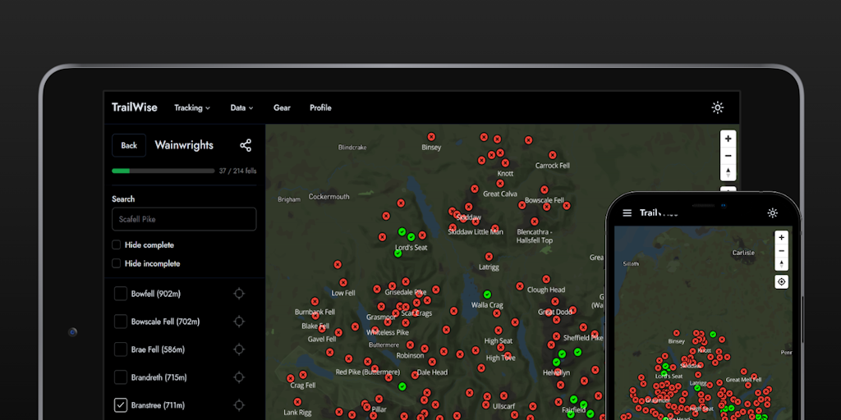The width and height of the screenshot is (841, 420).
Task: Zoom out on the tablet map
Action: [728, 155]
